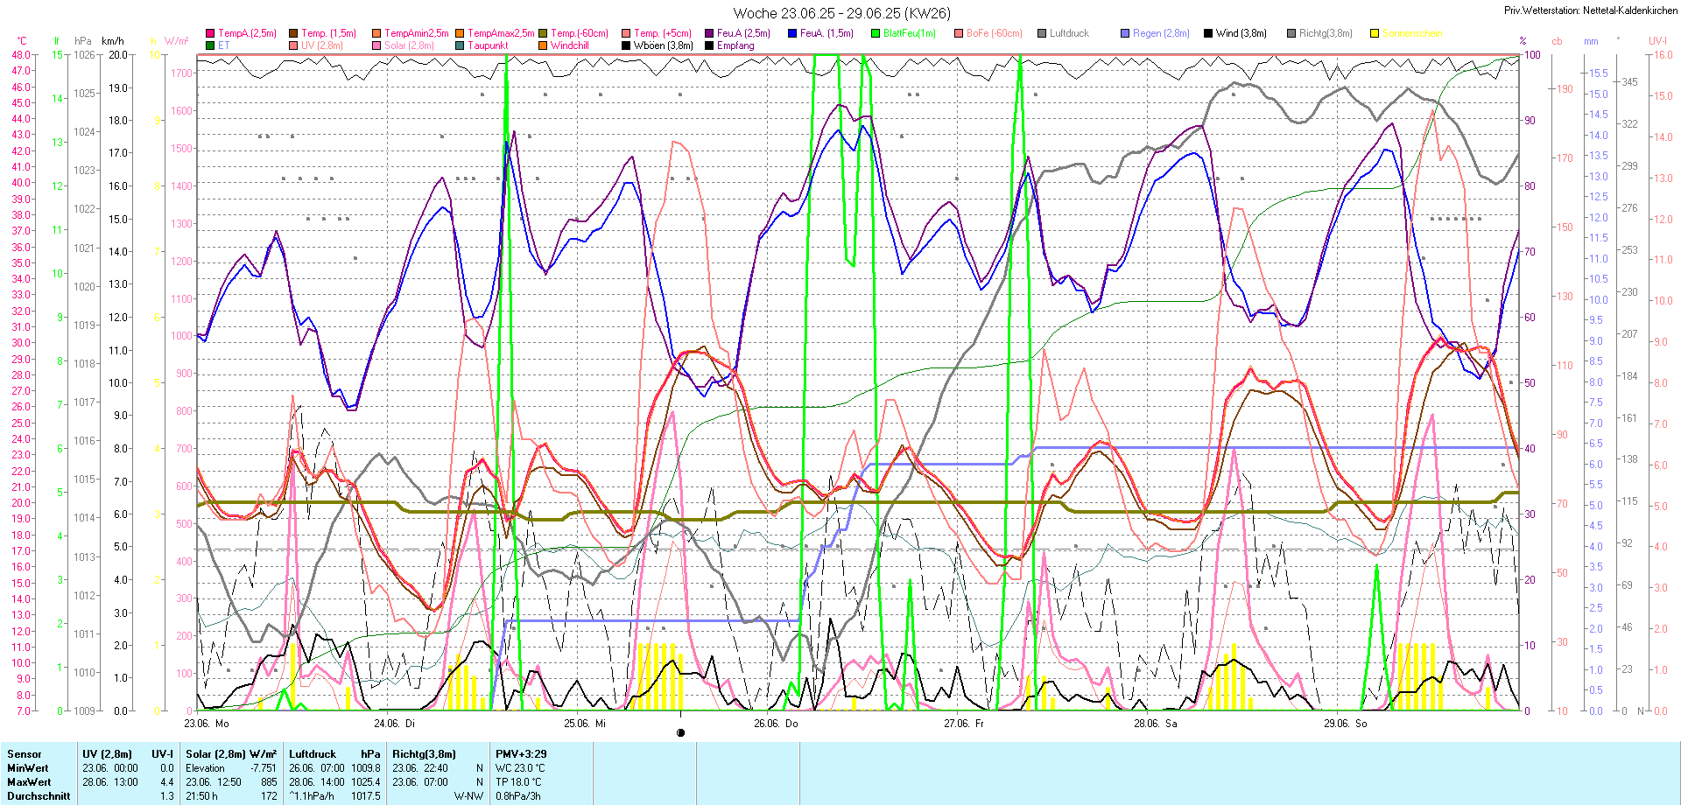
Task: Click the 'cb' axis unit label
Action: (1557, 41)
